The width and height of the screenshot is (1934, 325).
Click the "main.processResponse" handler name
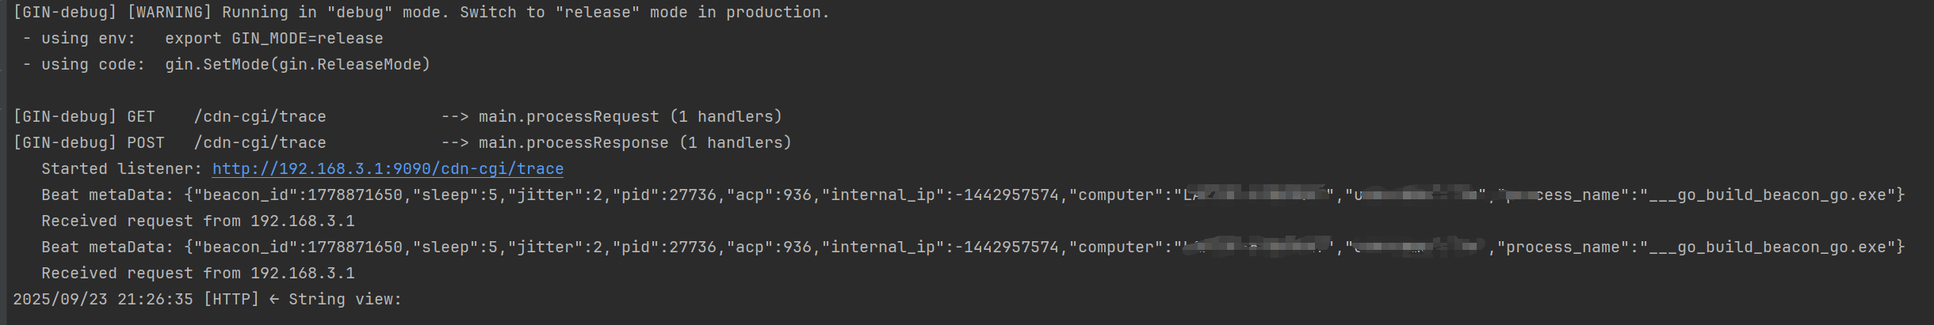(x=573, y=143)
